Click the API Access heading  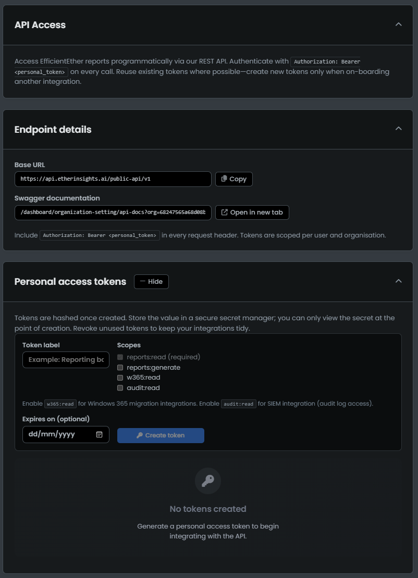(x=40, y=24)
